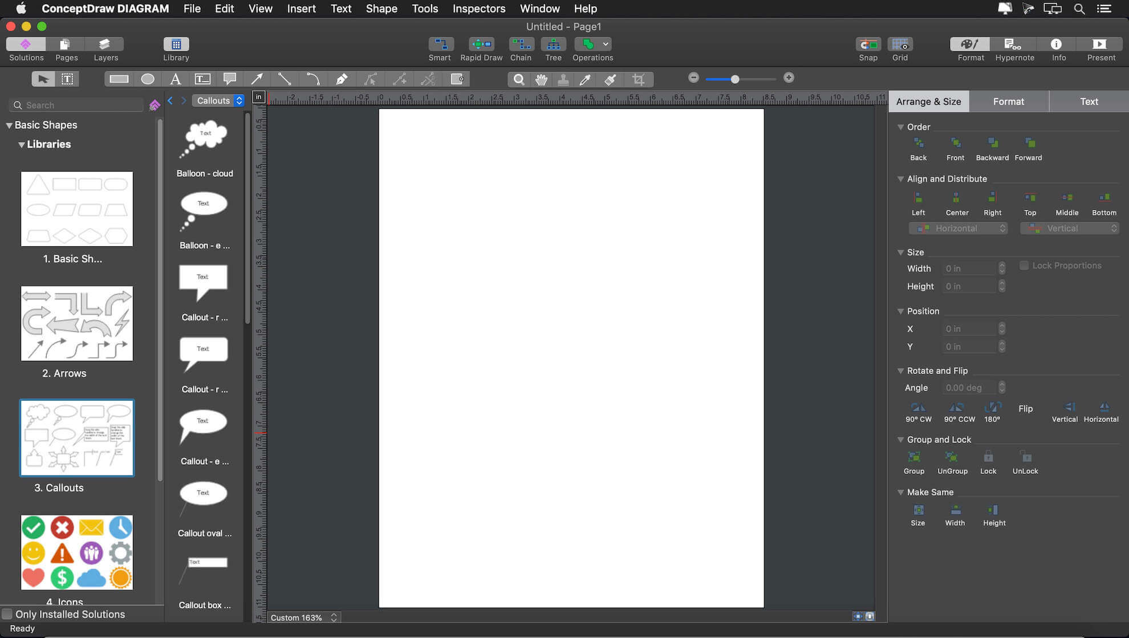This screenshot has height=638, width=1129.
Task: Open the Inspectors menu
Action: tap(478, 9)
